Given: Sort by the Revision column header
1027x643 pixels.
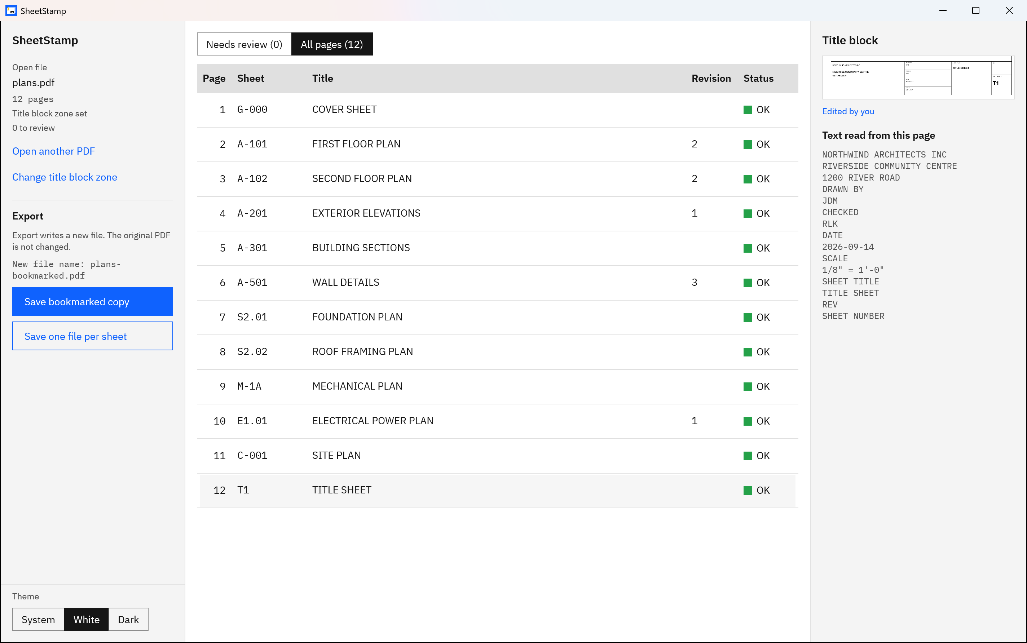Looking at the screenshot, I should pyautogui.click(x=711, y=78).
